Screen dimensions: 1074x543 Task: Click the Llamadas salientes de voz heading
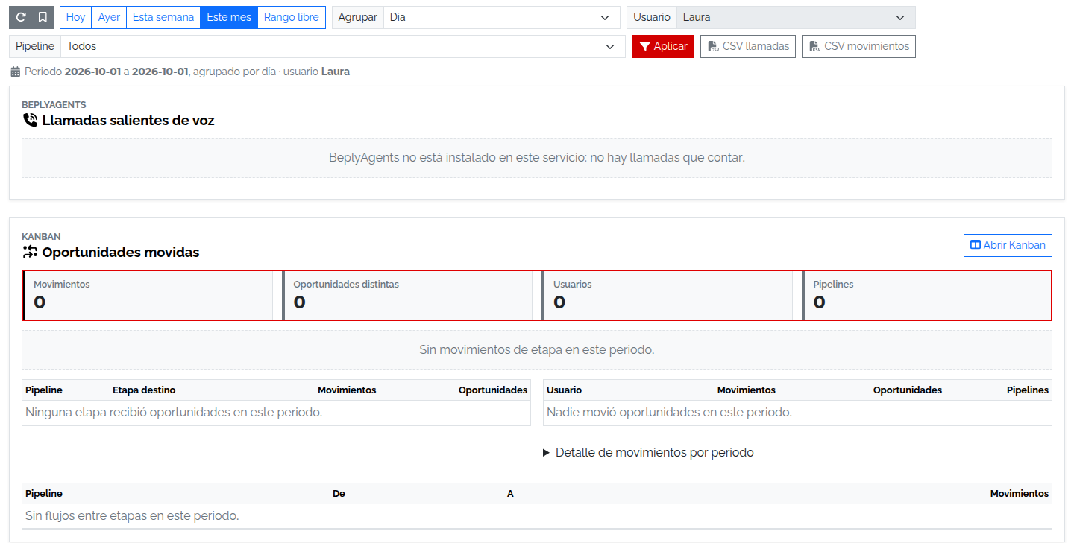pos(128,120)
